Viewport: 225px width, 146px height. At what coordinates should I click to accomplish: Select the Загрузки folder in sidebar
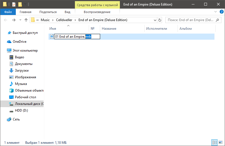click(x=22, y=71)
